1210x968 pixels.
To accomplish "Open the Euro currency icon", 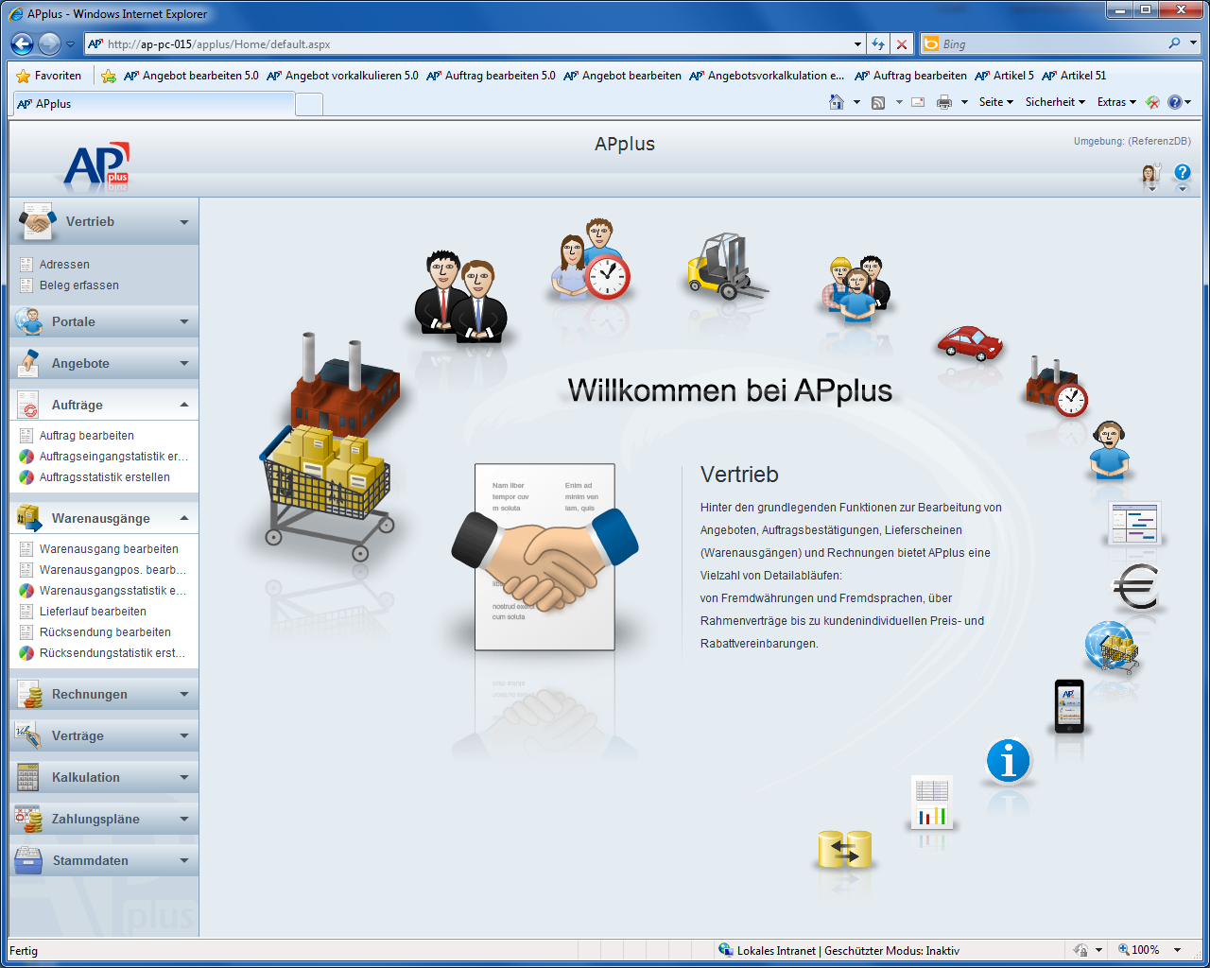I will click(1135, 587).
